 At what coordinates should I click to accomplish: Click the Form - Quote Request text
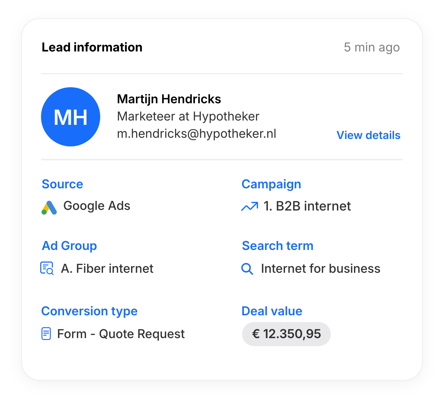(x=121, y=334)
